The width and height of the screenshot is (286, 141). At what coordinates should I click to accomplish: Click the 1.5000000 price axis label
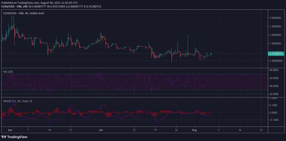tap(276, 44)
